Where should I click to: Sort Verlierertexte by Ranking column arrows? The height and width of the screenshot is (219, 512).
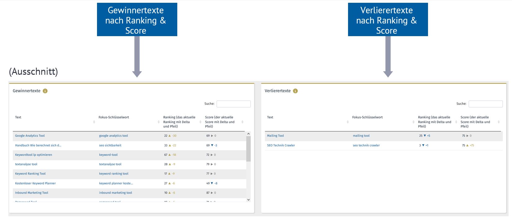pyautogui.click(x=456, y=122)
